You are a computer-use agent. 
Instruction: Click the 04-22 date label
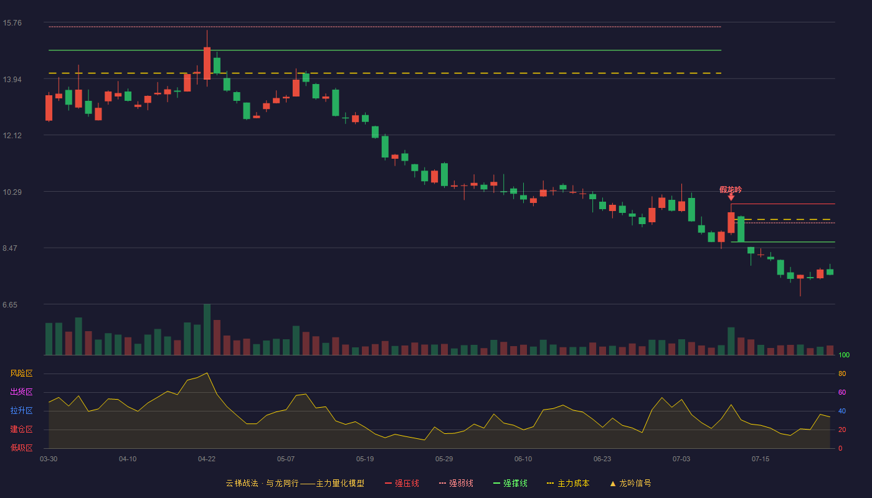[207, 459]
